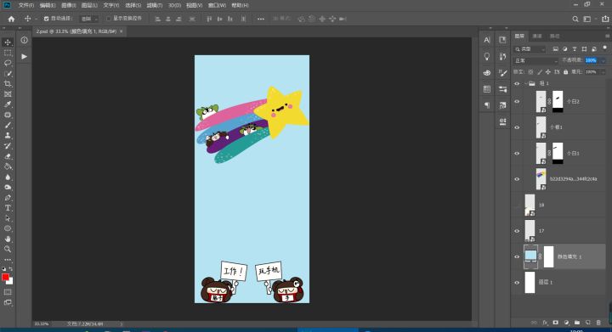Open the layer filter type dropdown
612x332 pixels.
(530, 49)
